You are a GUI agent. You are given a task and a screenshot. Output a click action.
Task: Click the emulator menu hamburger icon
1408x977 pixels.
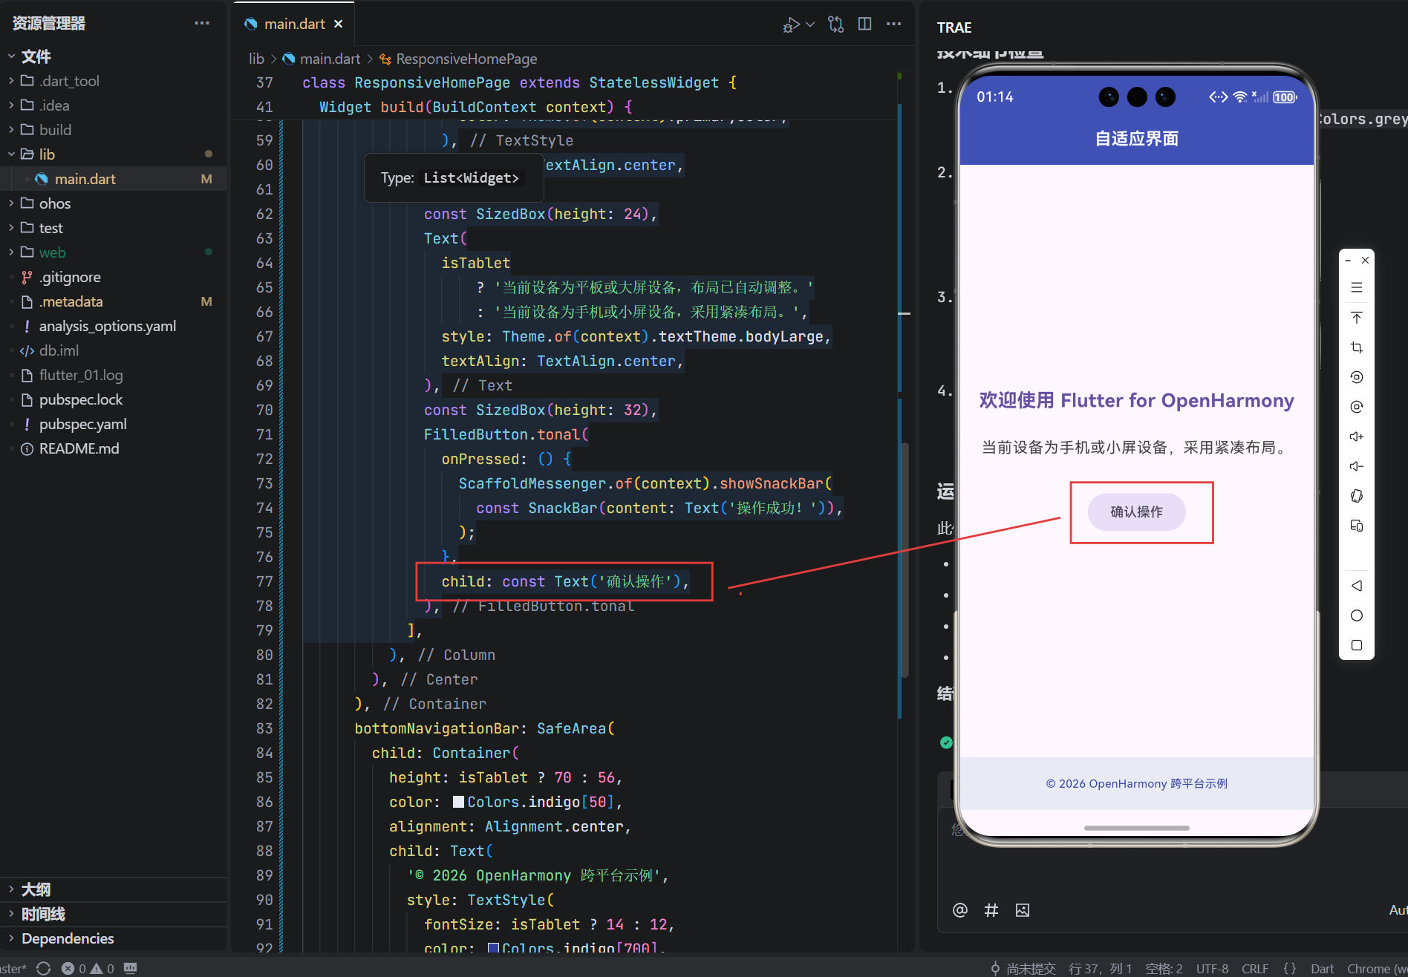(x=1356, y=287)
